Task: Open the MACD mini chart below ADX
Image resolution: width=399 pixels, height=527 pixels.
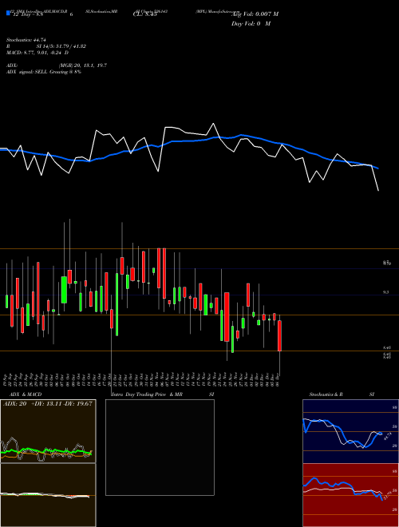Action: (x=48, y=495)
